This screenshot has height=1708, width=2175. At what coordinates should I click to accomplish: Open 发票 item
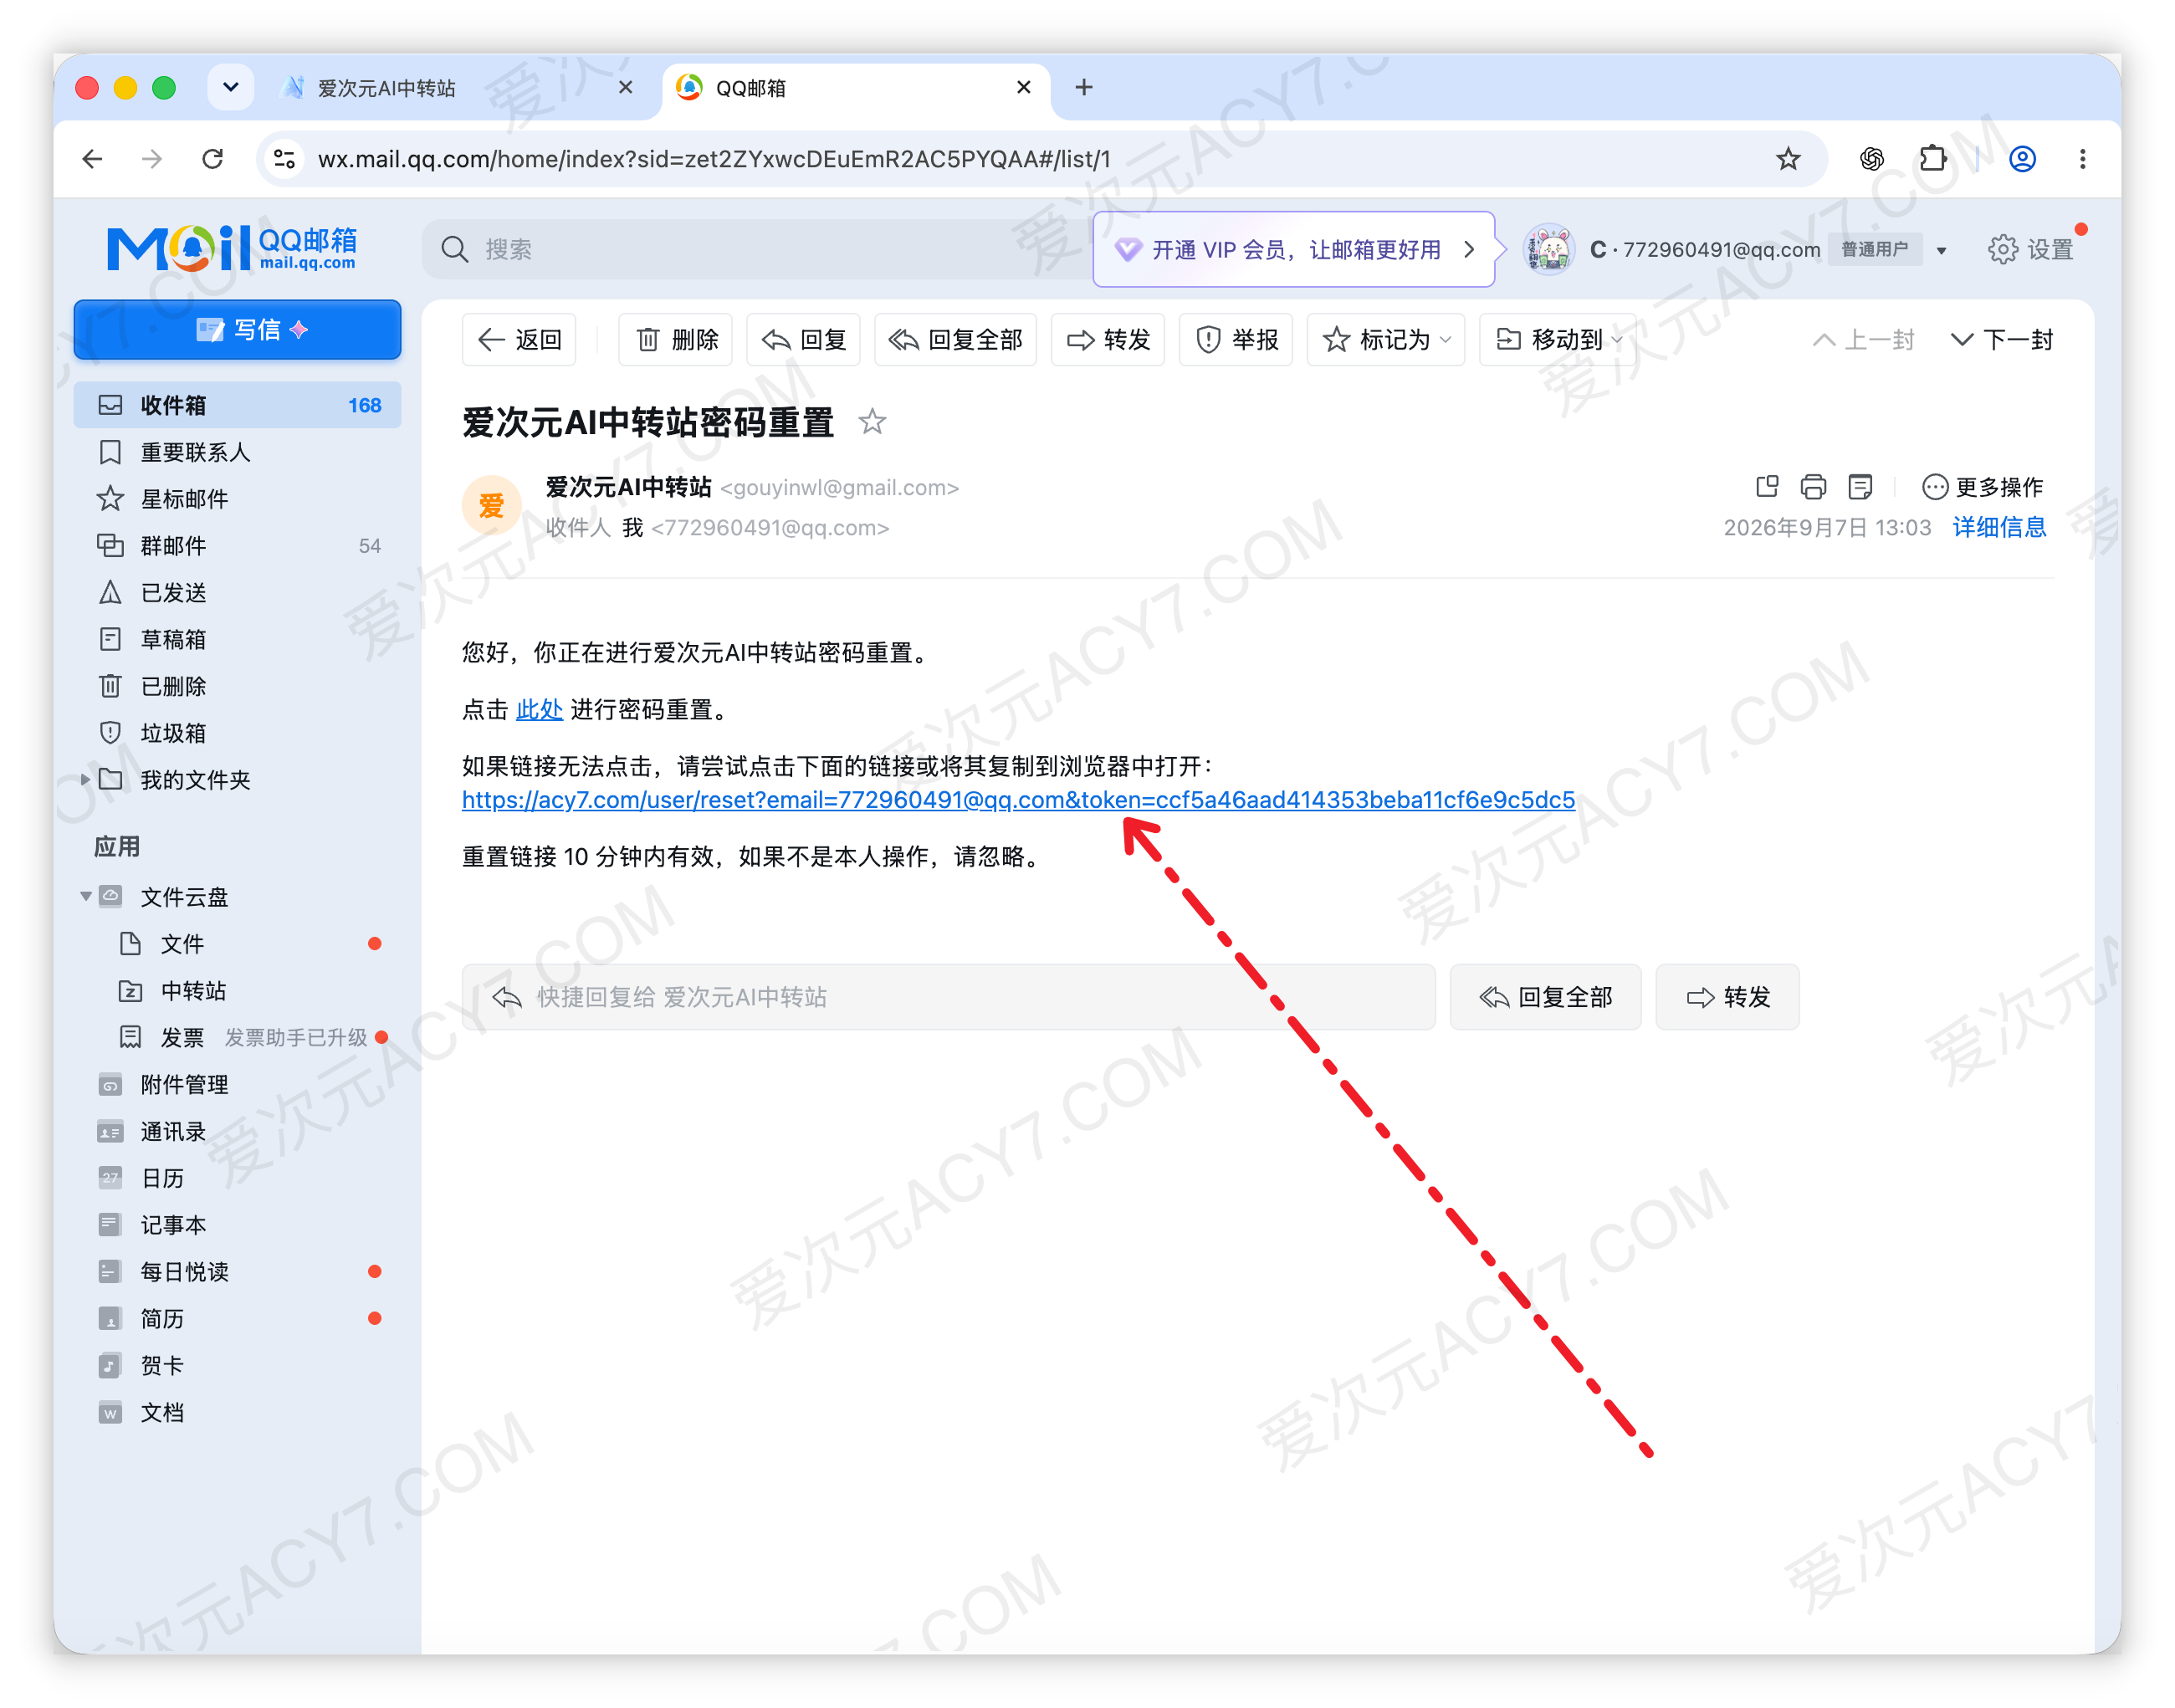[237, 1038]
